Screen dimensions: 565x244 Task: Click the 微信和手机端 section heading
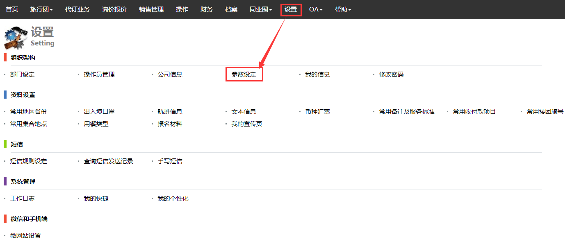[x=29, y=219]
